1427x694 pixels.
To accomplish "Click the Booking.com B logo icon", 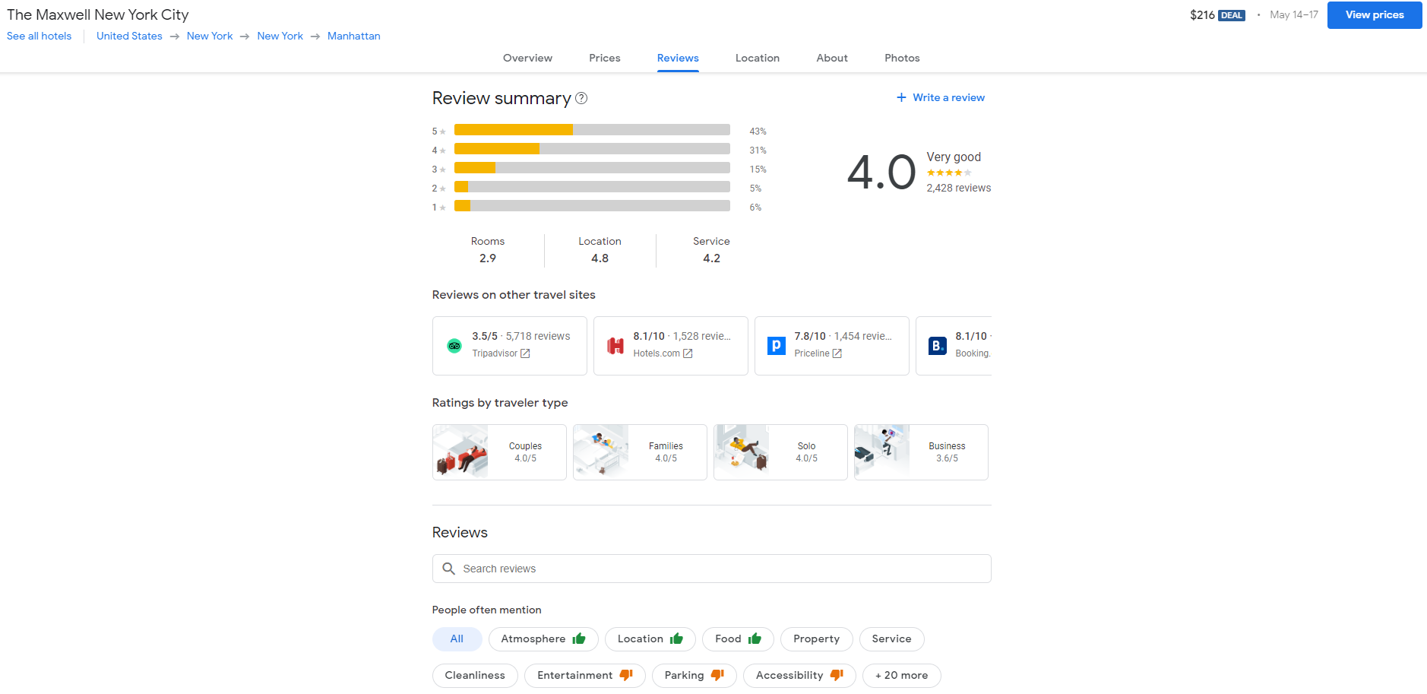I will point(937,346).
